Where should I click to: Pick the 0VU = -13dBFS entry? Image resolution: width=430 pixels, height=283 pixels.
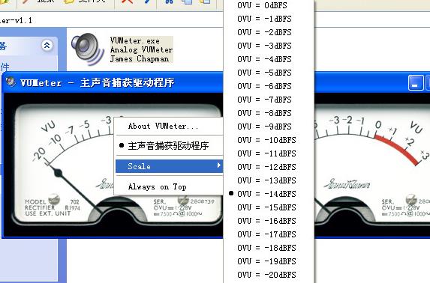pos(269,180)
